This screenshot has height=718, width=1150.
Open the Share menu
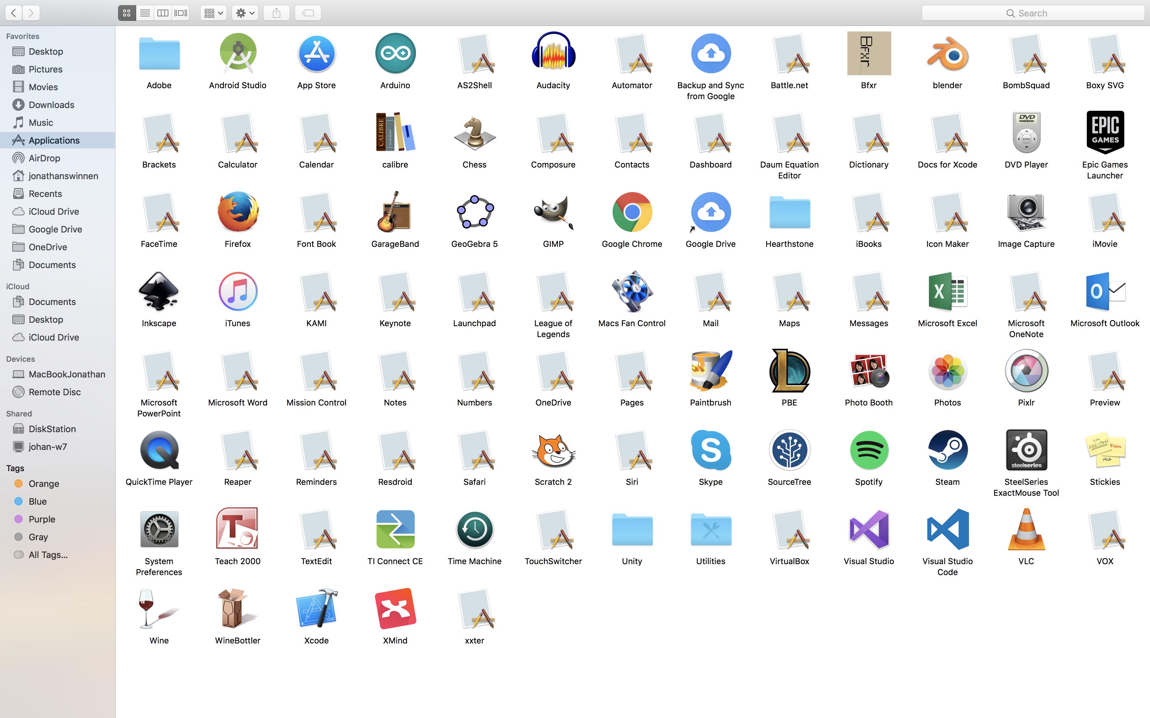[x=277, y=13]
